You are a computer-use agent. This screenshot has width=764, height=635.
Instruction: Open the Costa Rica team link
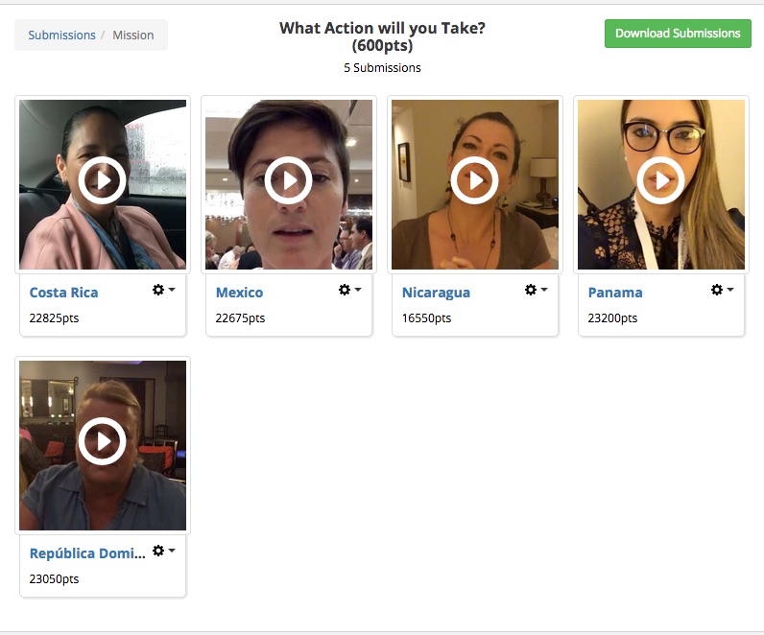[x=64, y=293]
